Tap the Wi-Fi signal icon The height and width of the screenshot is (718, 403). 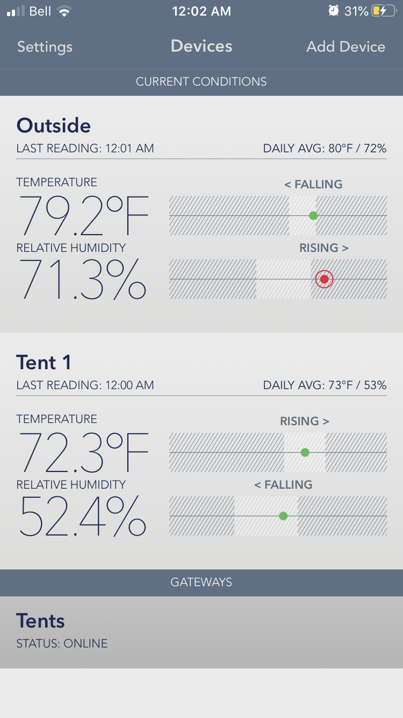(64, 11)
